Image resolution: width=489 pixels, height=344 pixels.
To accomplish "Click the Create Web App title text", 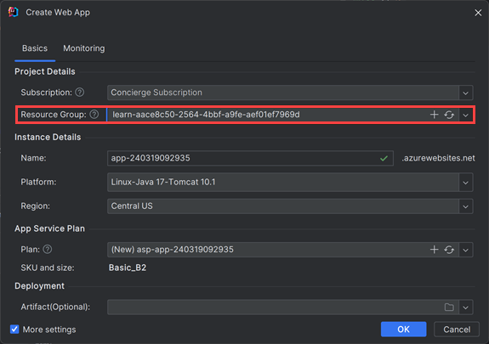I will click(58, 13).
